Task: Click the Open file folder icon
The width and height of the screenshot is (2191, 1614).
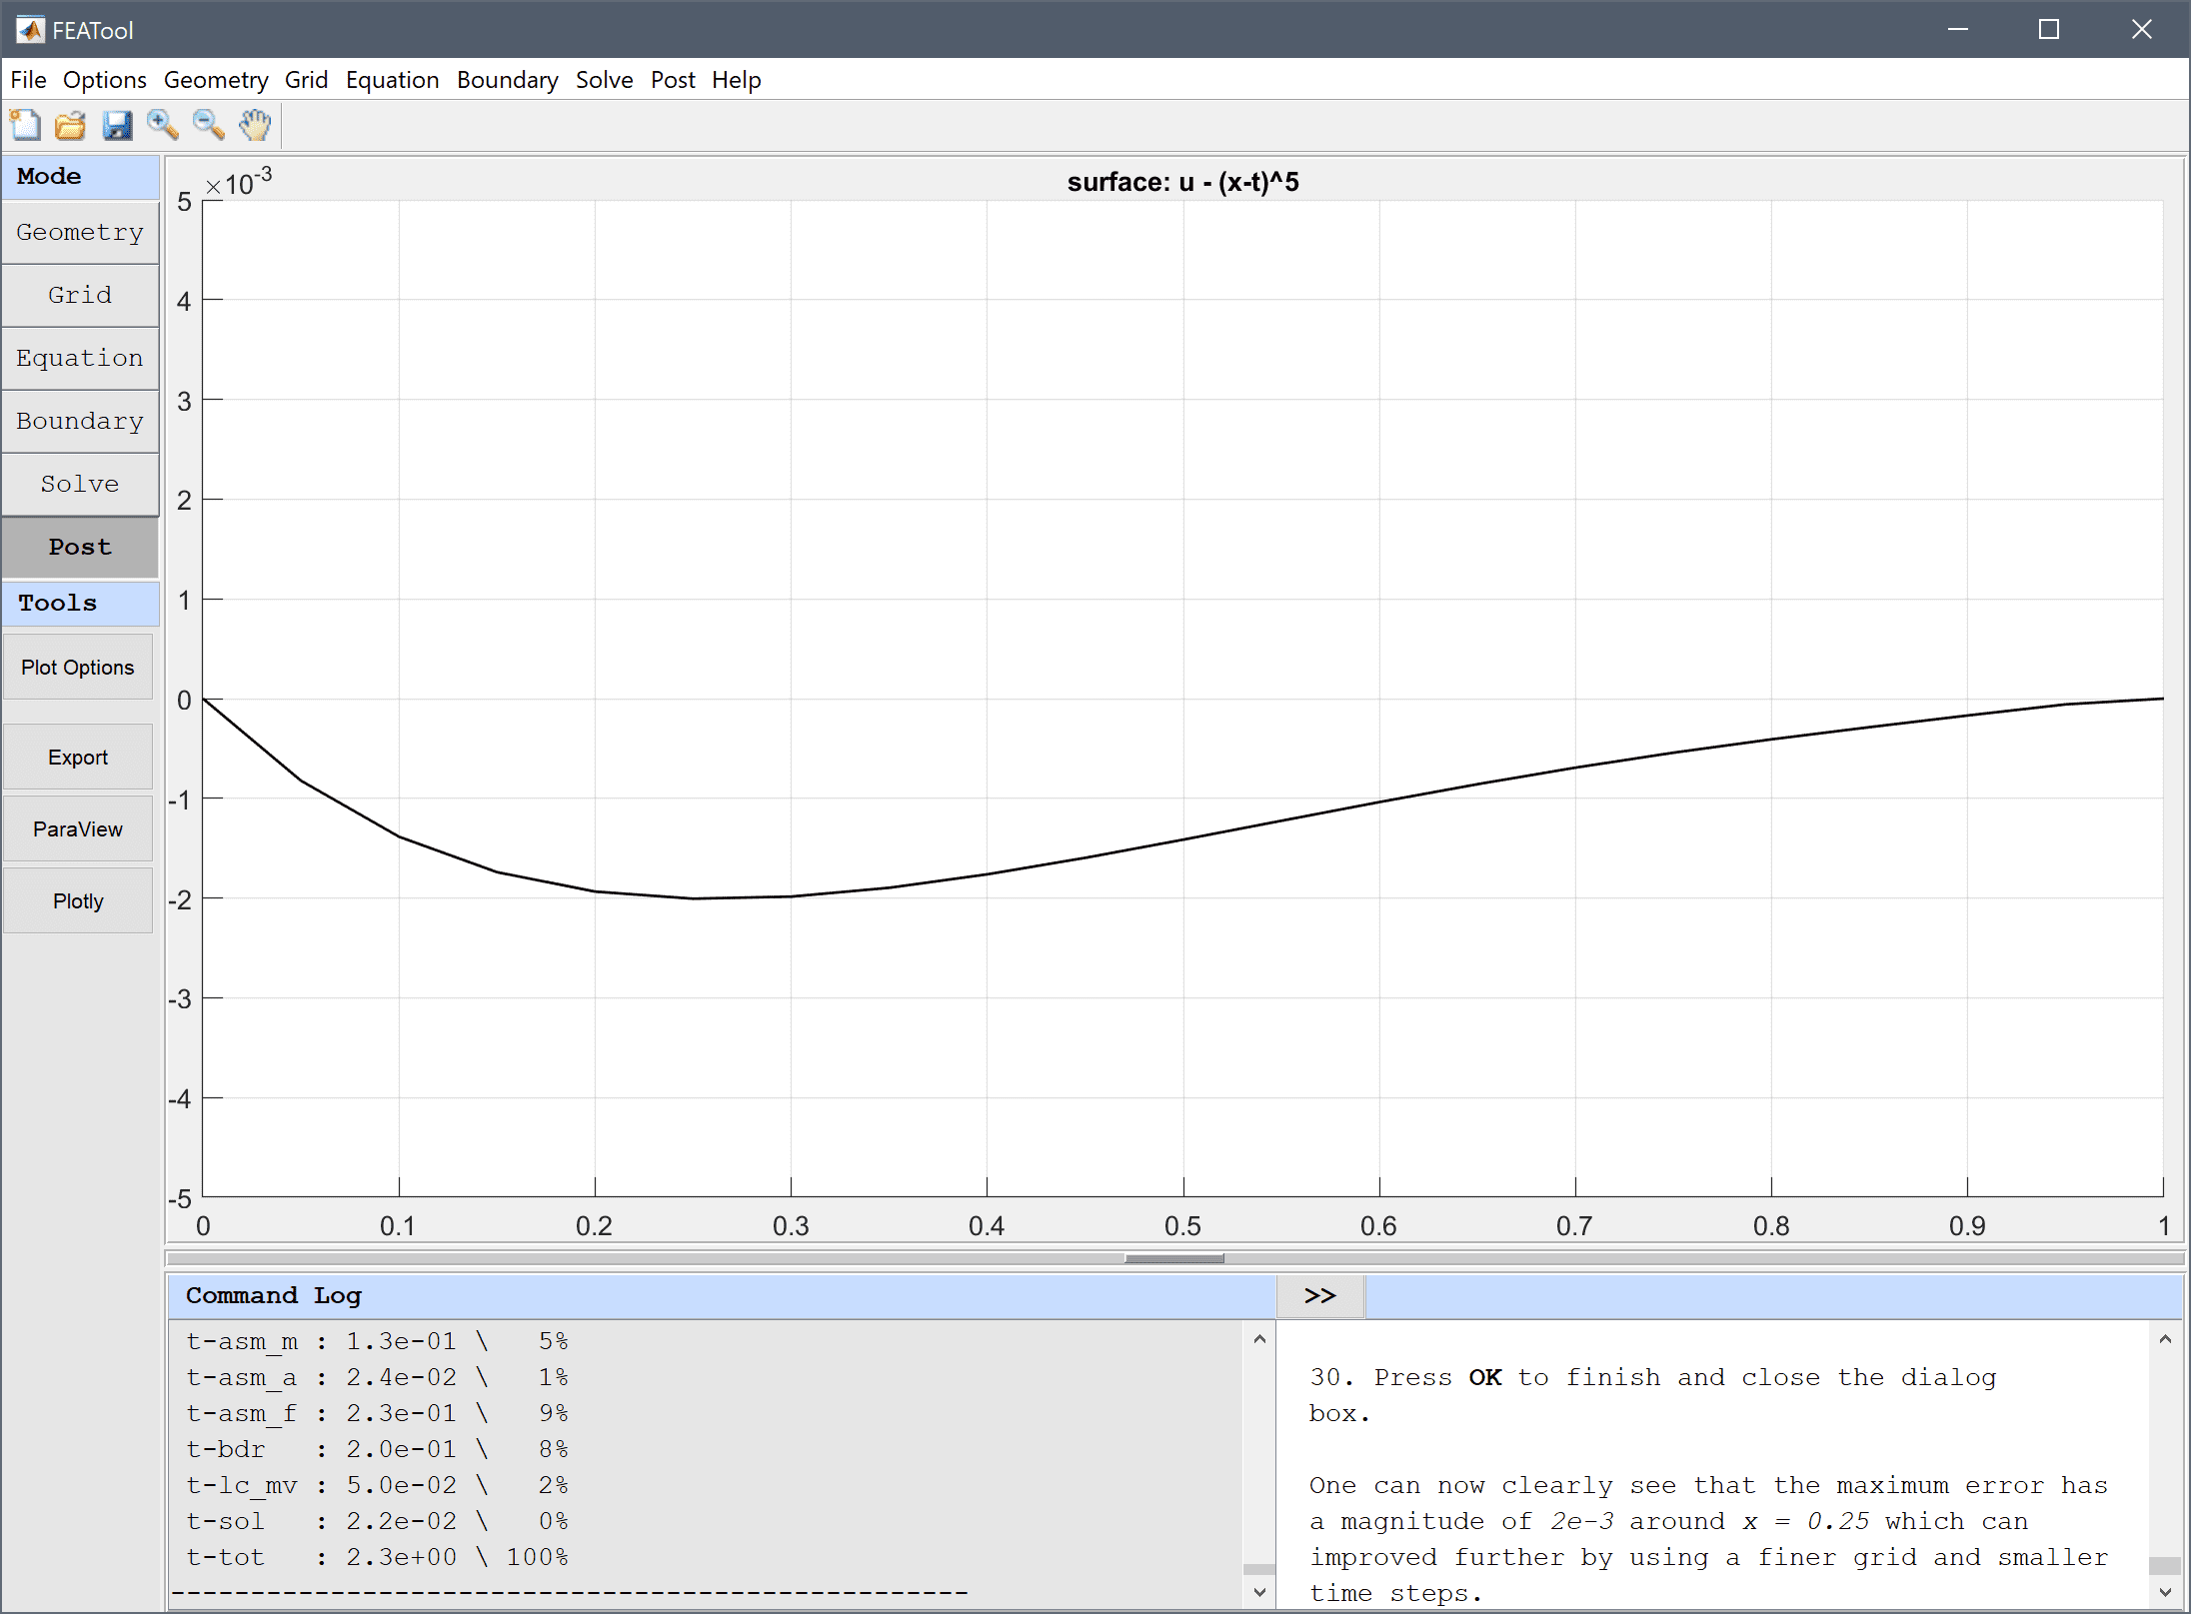Action: 71,126
